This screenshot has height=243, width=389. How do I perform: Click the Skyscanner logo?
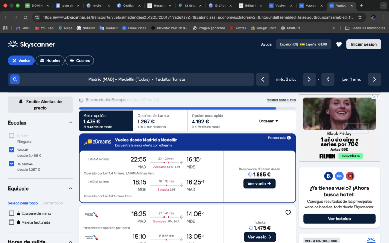click(32, 44)
